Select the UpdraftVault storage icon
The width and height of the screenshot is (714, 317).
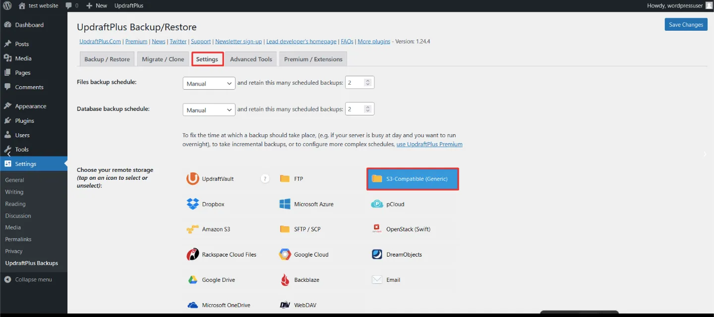(192, 178)
